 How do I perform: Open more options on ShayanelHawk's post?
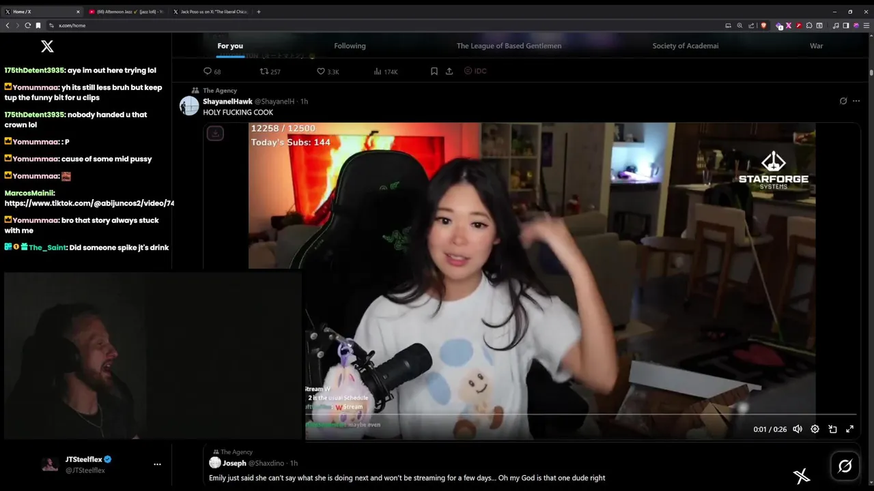click(856, 101)
